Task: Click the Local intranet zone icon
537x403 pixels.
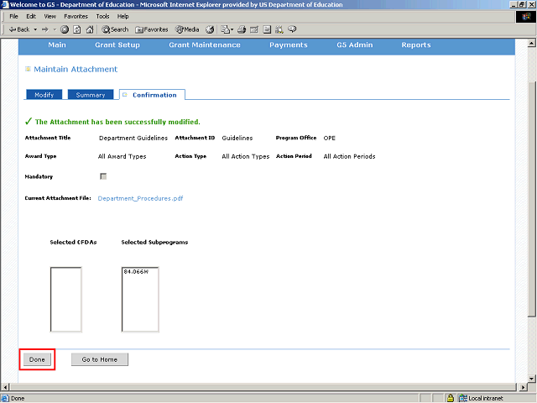Action: pyautogui.click(x=463, y=398)
